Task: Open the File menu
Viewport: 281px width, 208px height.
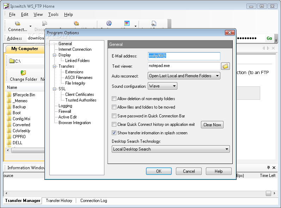Action: [12, 14]
